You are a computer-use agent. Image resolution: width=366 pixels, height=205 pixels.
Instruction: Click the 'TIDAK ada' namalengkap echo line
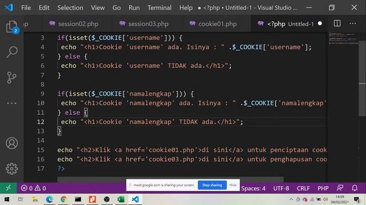click(152, 122)
